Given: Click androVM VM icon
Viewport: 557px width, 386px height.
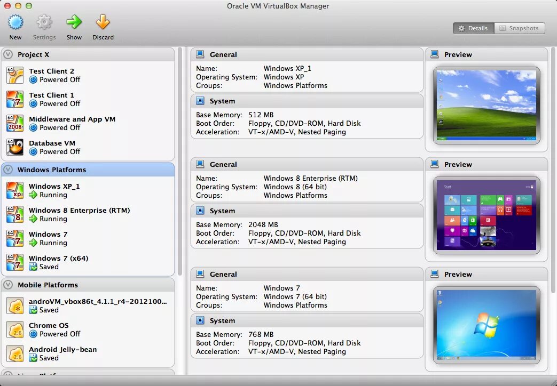Looking at the screenshot, I should tap(15, 306).
